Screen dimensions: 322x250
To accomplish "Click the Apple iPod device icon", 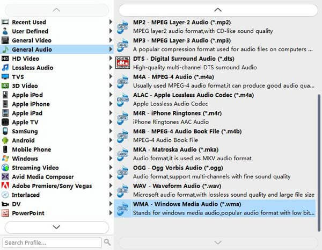I will (5, 95).
